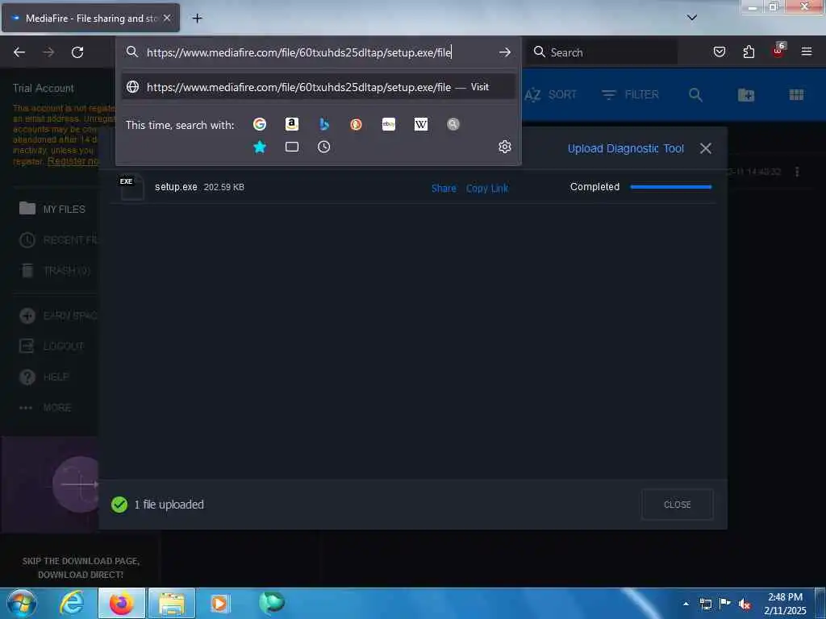Expand MORE in sidebar

(45, 407)
